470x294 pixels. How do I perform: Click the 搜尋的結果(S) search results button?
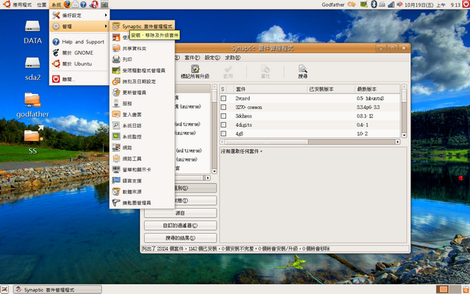pos(180,238)
